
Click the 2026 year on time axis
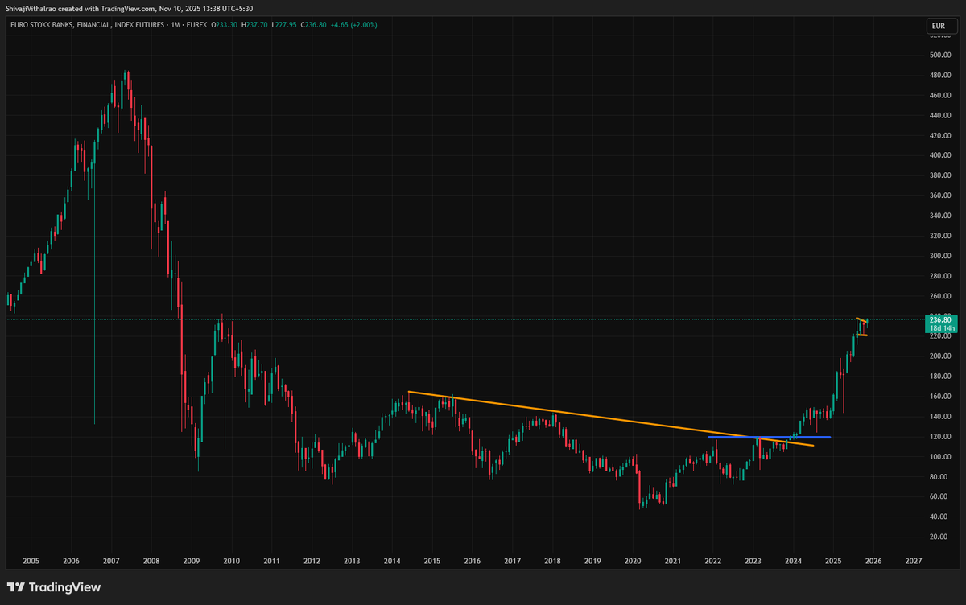(873, 561)
